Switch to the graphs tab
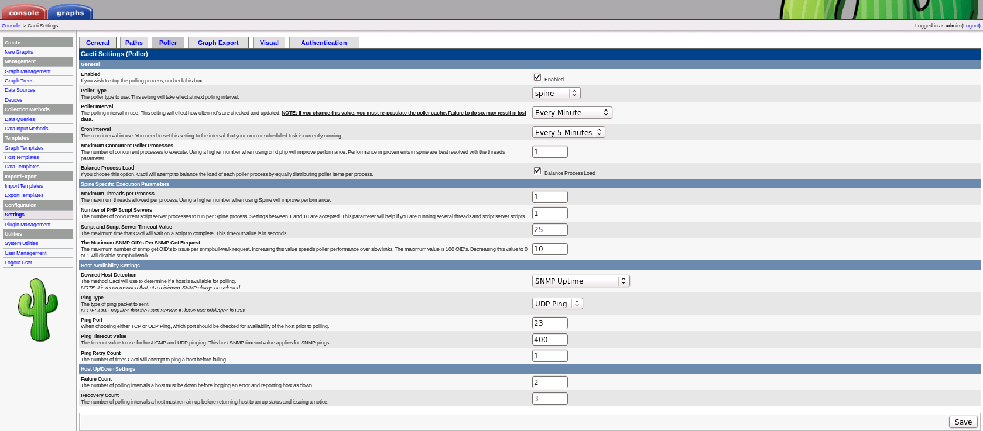This screenshot has height=431, width=983. tap(70, 12)
